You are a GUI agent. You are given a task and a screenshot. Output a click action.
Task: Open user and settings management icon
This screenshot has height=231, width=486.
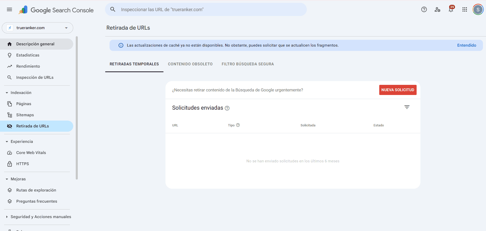pos(437,10)
